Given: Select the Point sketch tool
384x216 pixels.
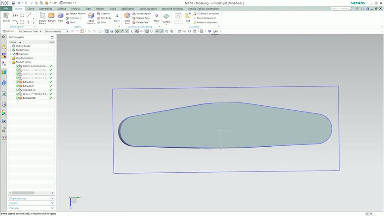Looking at the screenshot, I should click(29, 22).
